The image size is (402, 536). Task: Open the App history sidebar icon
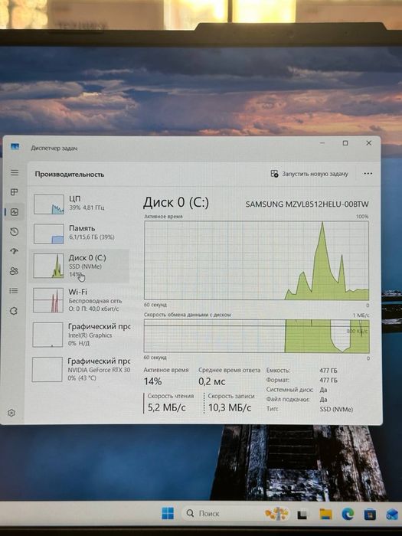pyautogui.click(x=14, y=232)
